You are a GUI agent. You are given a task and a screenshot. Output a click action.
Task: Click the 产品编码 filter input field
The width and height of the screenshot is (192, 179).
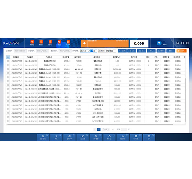42,51
